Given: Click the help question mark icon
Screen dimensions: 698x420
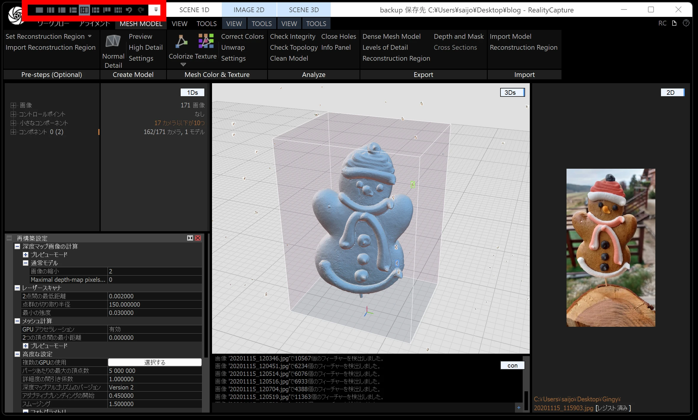Looking at the screenshot, I should [x=686, y=23].
